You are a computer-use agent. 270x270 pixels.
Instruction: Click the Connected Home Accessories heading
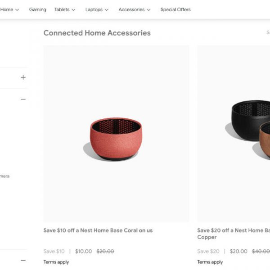(x=97, y=33)
